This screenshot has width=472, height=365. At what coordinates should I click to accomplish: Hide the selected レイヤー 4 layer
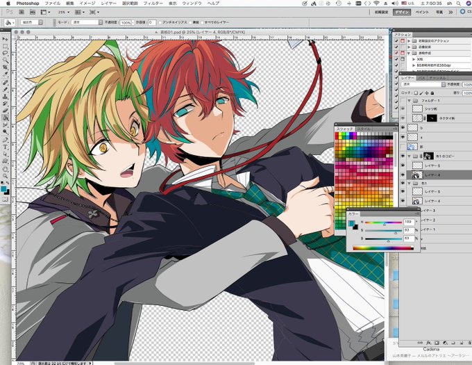coord(403,175)
